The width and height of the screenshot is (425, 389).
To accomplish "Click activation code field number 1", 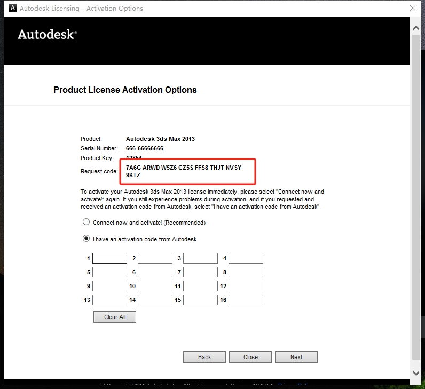I will [109, 259].
